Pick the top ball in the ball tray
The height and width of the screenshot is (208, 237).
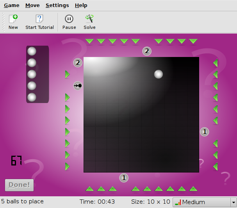[x=32, y=51]
